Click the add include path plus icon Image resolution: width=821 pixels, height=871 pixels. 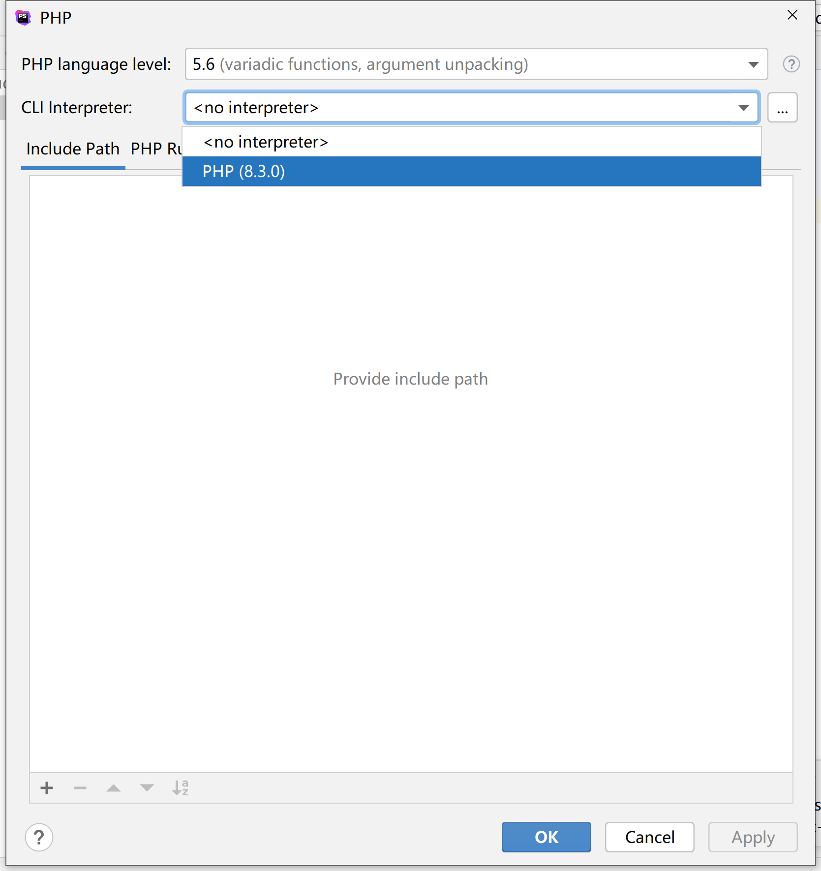coord(47,788)
